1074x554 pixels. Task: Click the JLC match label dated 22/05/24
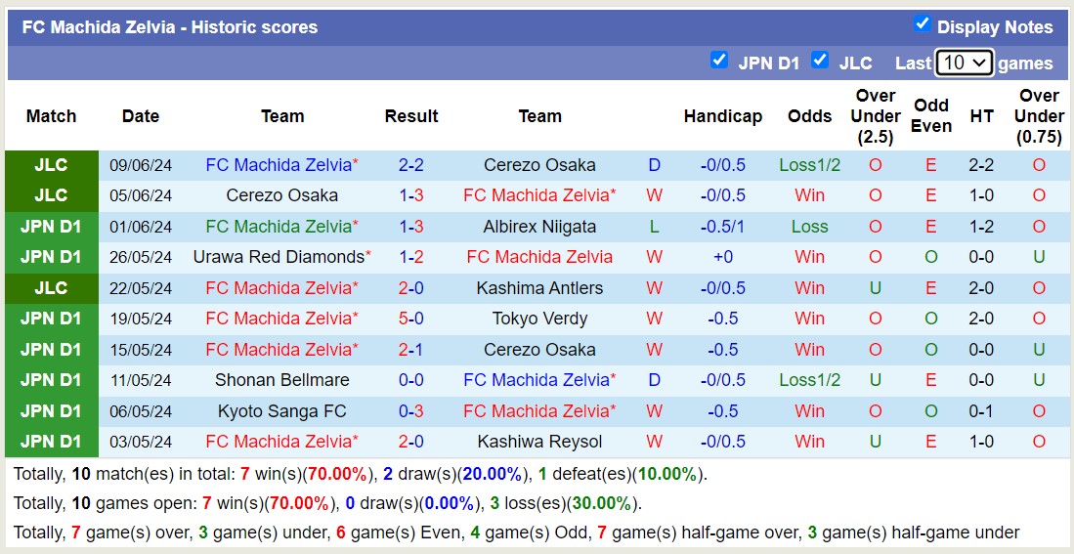(x=51, y=288)
